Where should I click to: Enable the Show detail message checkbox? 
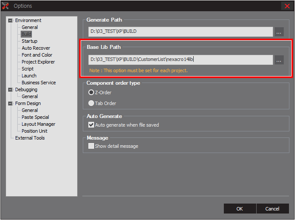pos(91,146)
